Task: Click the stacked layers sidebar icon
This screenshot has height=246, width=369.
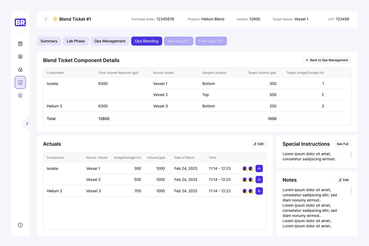Action: pos(20,57)
